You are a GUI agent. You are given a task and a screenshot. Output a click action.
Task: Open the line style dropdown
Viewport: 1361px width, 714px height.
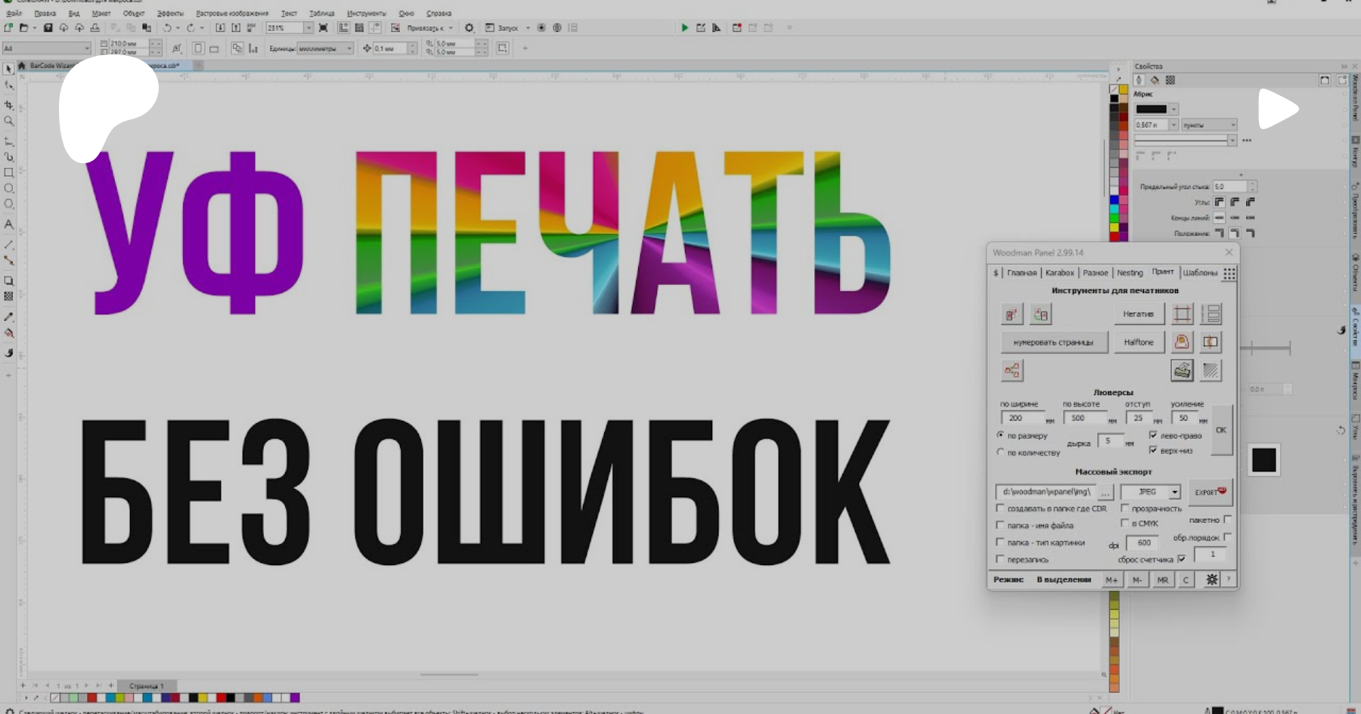pyautogui.click(x=1232, y=141)
